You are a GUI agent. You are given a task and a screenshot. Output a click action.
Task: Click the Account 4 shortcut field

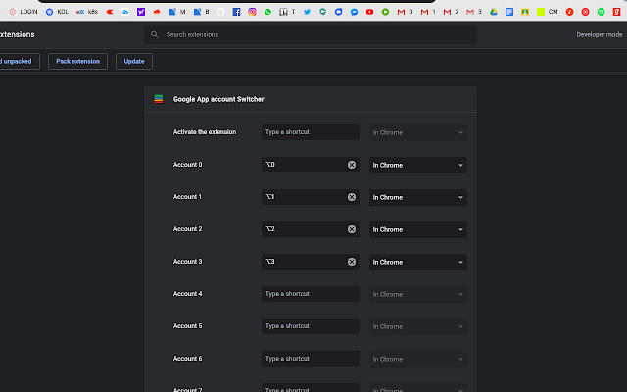311,294
